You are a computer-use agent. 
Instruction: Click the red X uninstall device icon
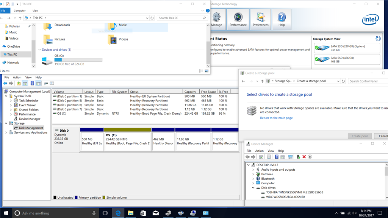point(304,157)
